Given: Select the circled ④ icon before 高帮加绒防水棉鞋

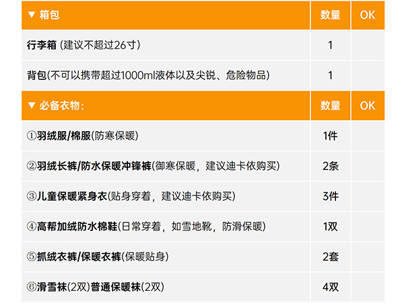Looking at the screenshot, I should (x=31, y=226).
